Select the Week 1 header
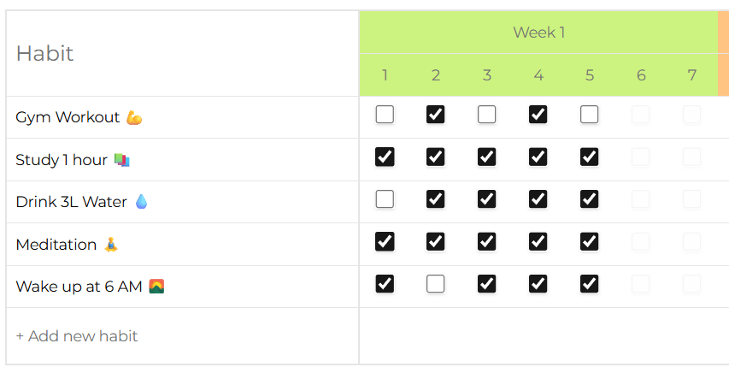This screenshot has width=729, height=379. [538, 33]
